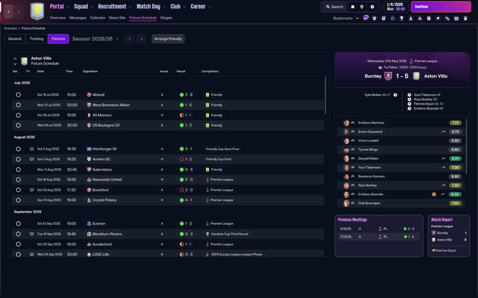478x298 pixels.
Task: Expand the Match Day menu dropdown
Action: [x=164, y=7]
